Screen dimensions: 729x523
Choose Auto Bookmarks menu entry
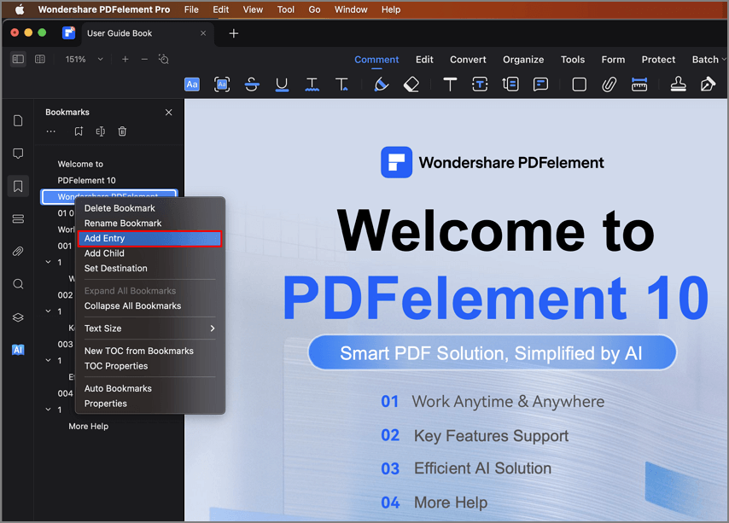[149, 388]
